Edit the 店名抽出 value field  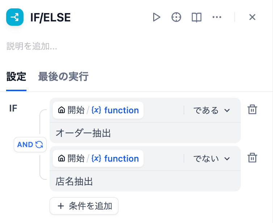pyautogui.click(x=145, y=181)
